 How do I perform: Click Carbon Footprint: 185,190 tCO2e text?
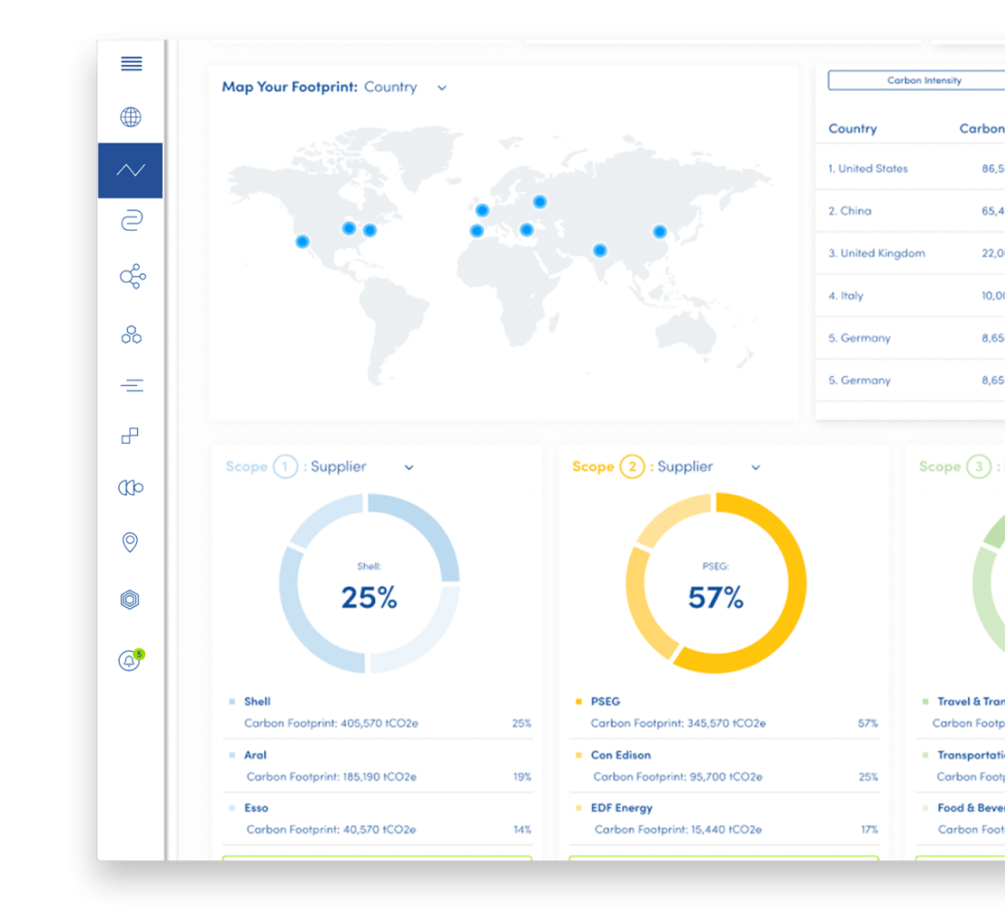click(332, 777)
